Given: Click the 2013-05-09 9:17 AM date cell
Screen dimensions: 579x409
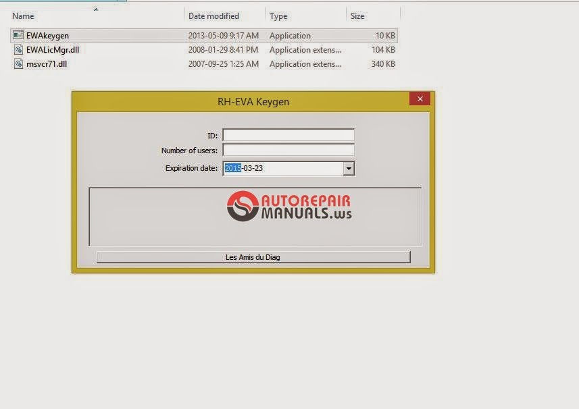Looking at the screenshot, I should point(224,36).
